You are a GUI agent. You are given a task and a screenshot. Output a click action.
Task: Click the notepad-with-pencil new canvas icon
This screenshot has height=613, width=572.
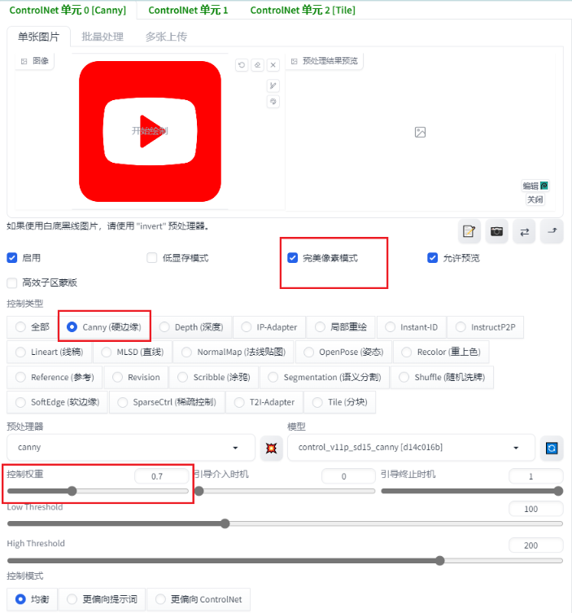469,231
